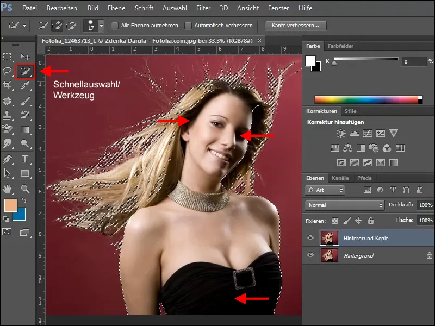The width and height of the screenshot is (435, 326).
Task: Open the Filter menu
Action: coord(203,8)
